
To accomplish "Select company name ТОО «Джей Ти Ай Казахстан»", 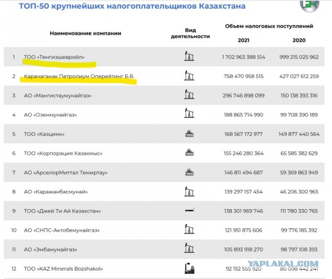I will [62, 211].
